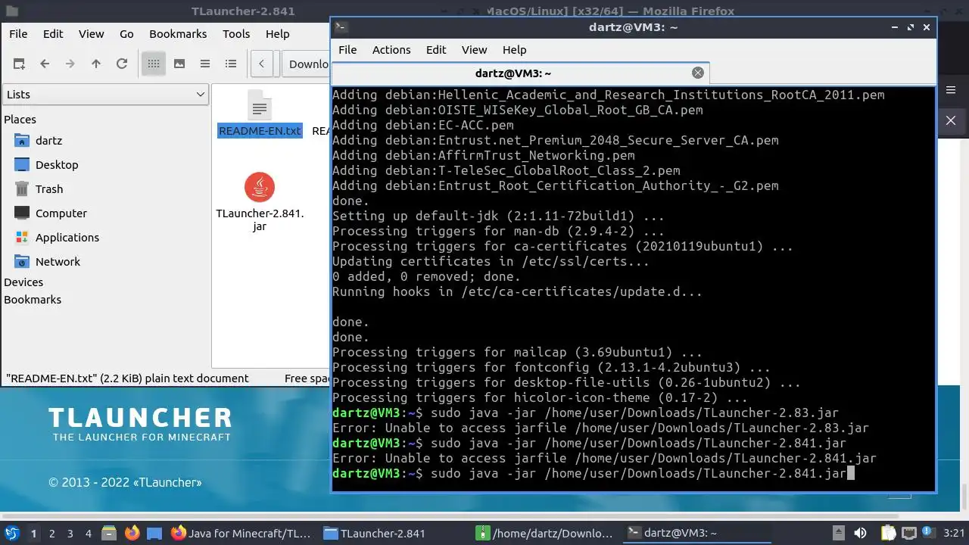Click the Devices section header
This screenshot has height=545, width=969.
coord(23,282)
